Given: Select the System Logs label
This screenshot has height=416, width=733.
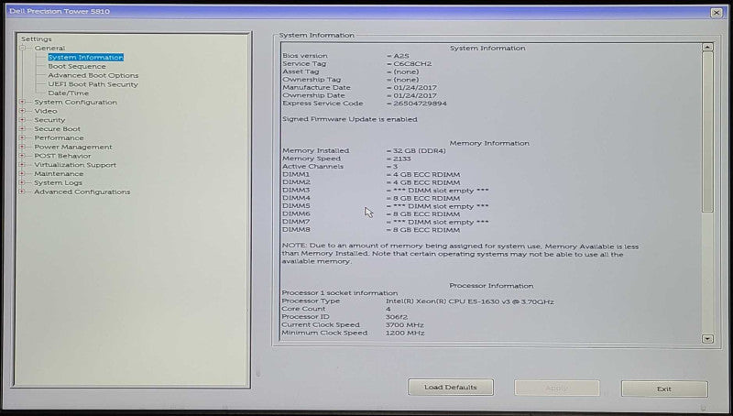Looking at the screenshot, I should pyautogui.click(x=58, y=182).
